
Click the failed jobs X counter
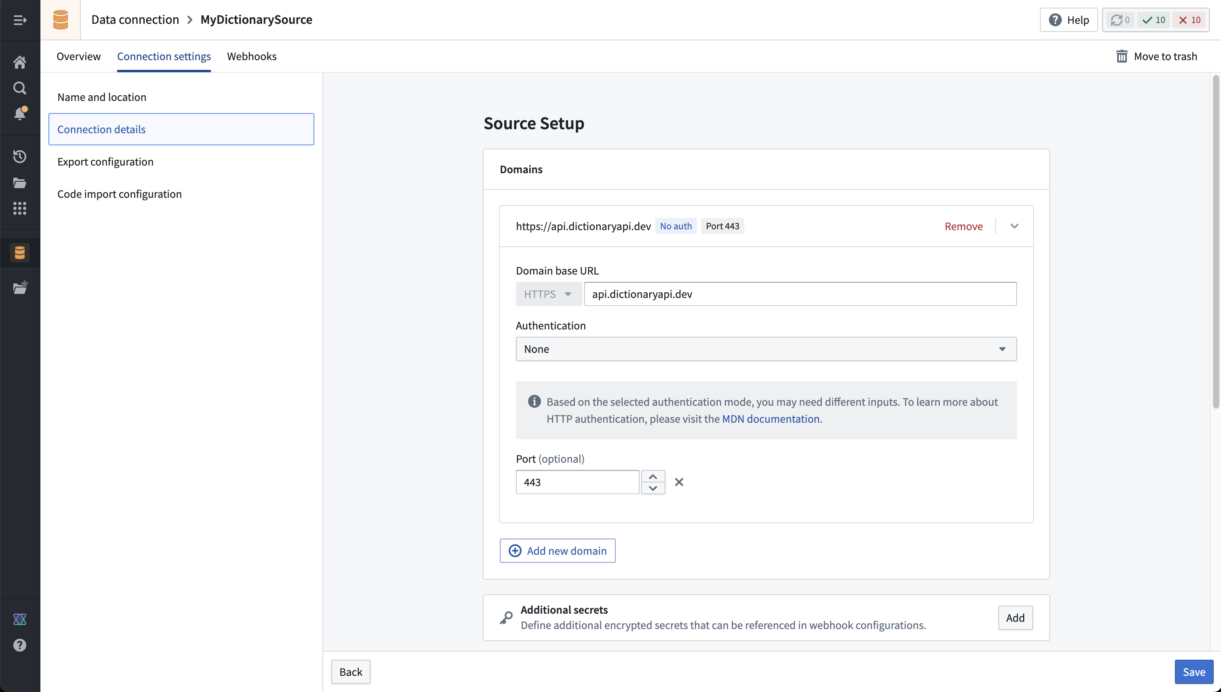(x=1189, y=20)
